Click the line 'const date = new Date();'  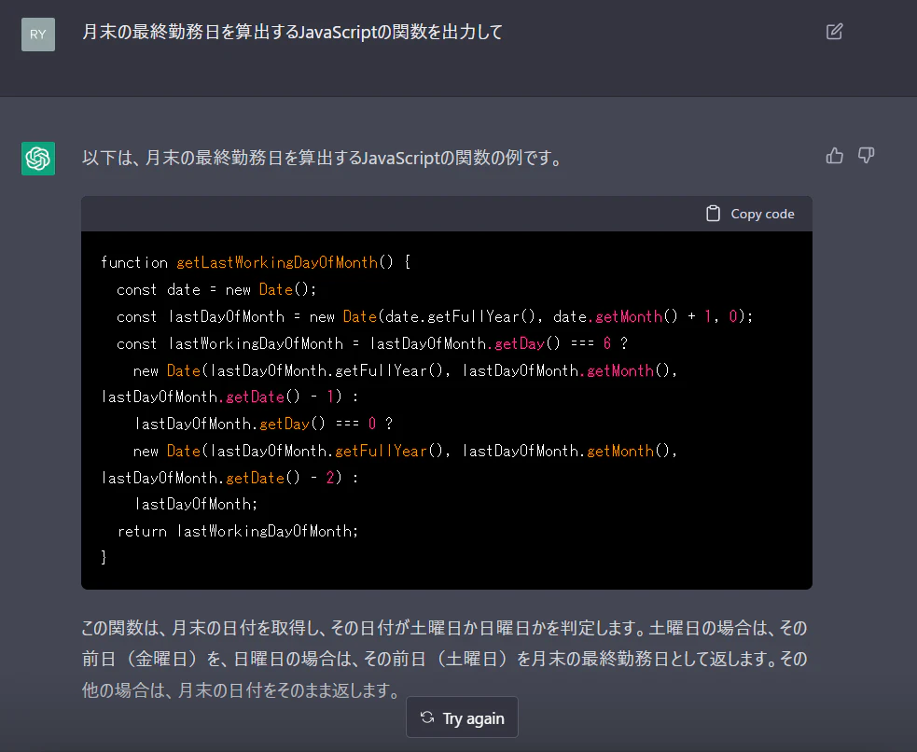coord(216,290)
